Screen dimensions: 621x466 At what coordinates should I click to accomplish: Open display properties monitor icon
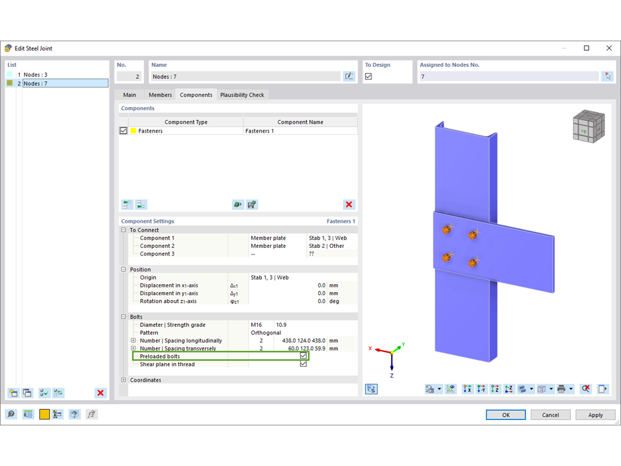pyautogui.click(x=74, y=414)
